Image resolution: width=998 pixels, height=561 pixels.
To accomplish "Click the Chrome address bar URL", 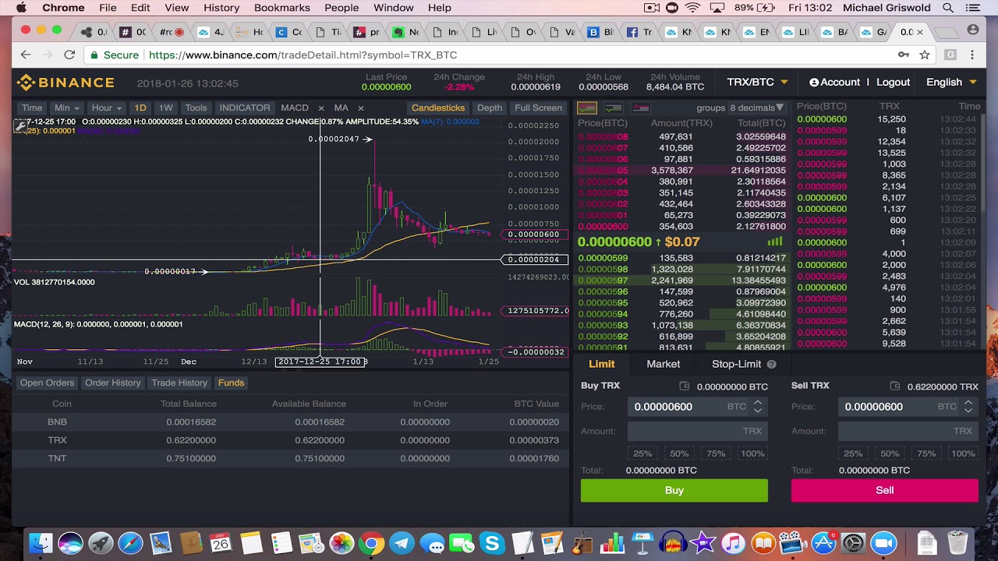I will (x=303, y=55).
